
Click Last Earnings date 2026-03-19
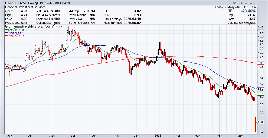click(132, 19)
